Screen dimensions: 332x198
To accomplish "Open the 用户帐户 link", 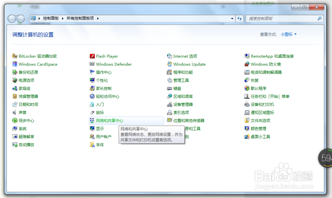I will pos(104,137).
